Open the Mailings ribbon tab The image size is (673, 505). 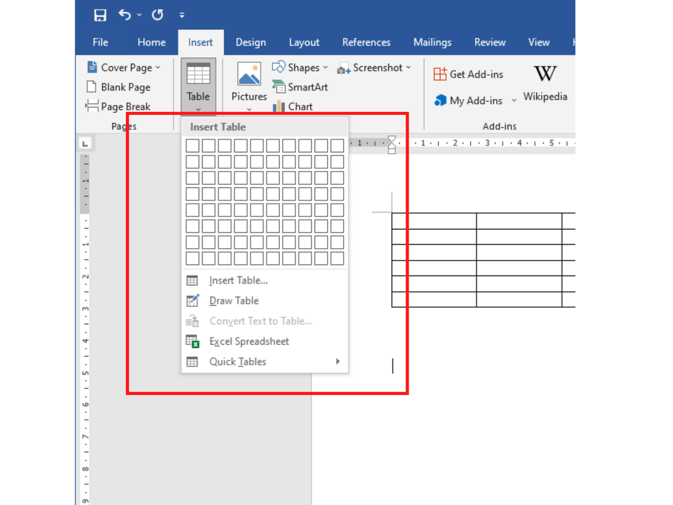tap(432, 42)
